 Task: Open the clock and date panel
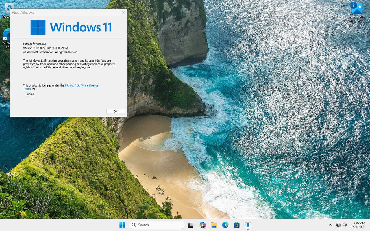click(x=358, y=225)
